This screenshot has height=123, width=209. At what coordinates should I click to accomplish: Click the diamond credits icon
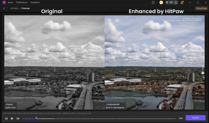[x=167, y=3]
